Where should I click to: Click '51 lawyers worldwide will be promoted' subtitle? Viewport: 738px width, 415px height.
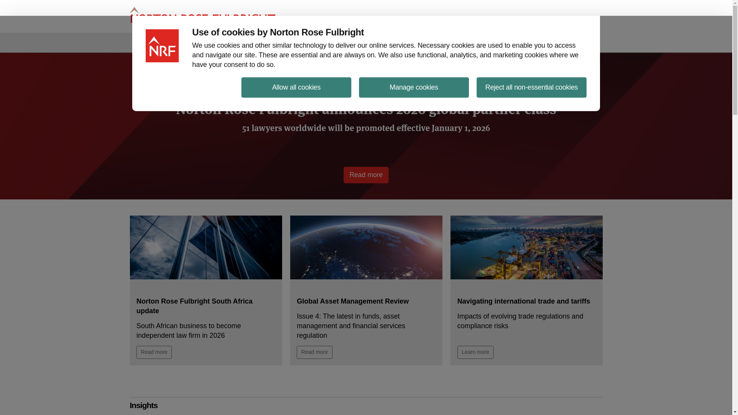366,128
